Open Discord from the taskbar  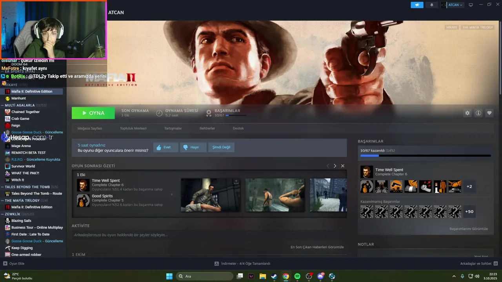320,276
